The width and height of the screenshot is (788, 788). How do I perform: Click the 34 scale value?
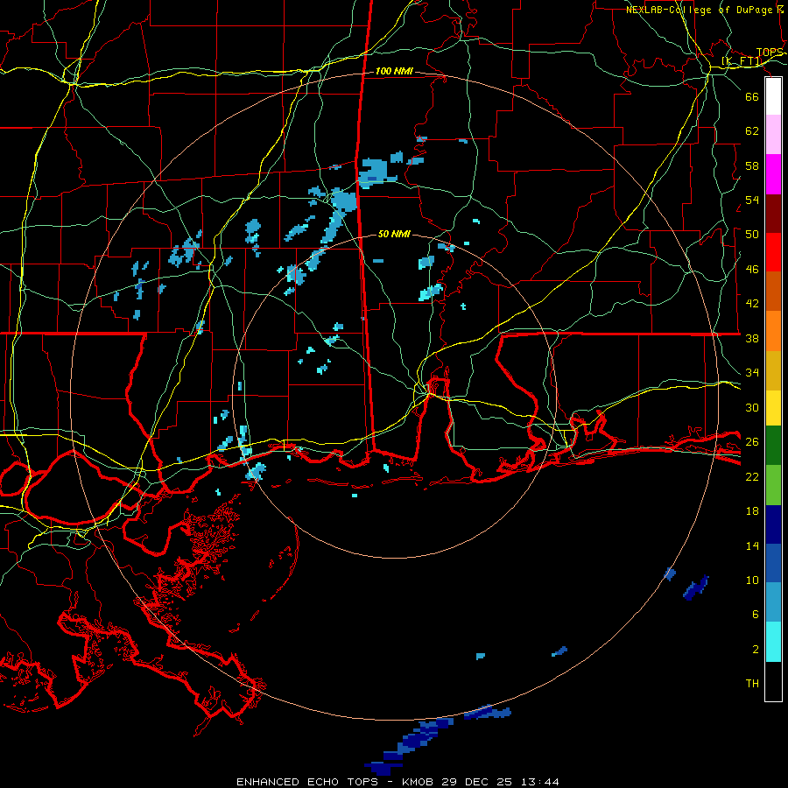tap(752, 372)
